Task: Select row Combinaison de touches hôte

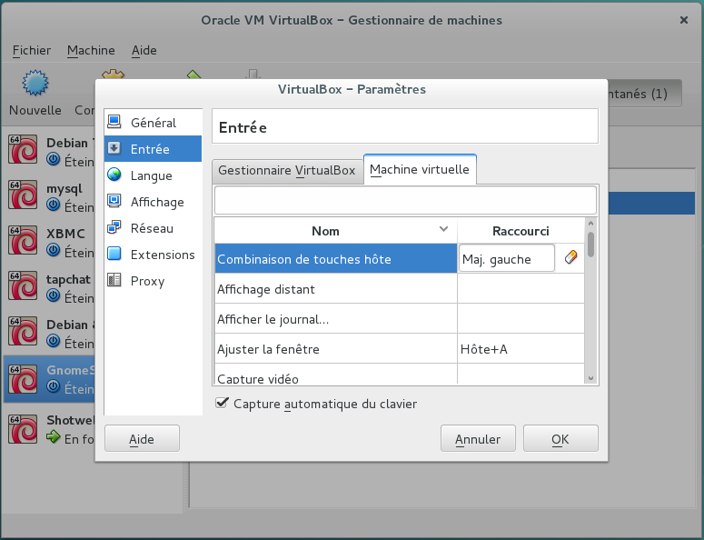Action: 336,258
